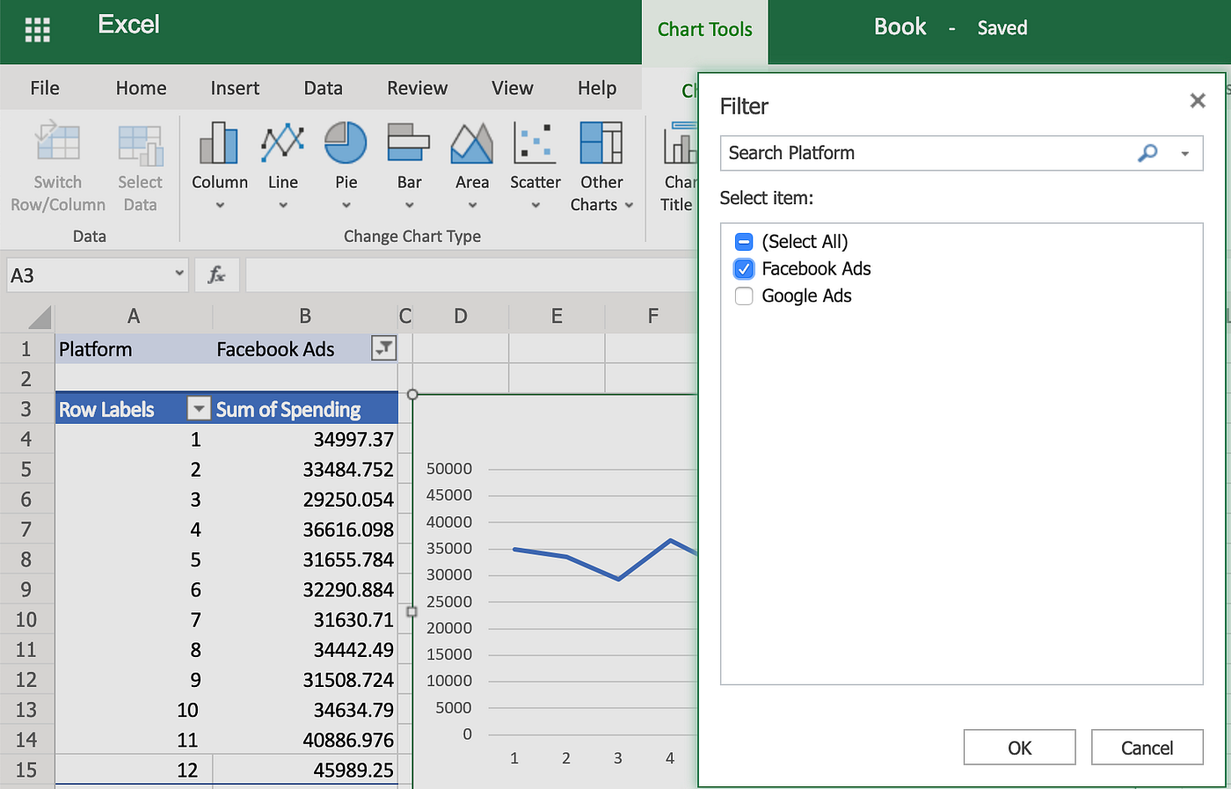This screenshot has height=789, width=1231.
Task: Switch to the View tab
Action: 513,88
